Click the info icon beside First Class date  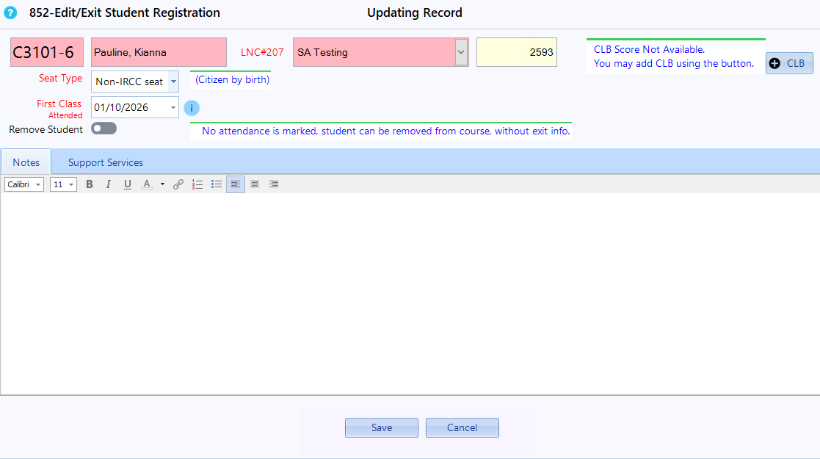192,108
